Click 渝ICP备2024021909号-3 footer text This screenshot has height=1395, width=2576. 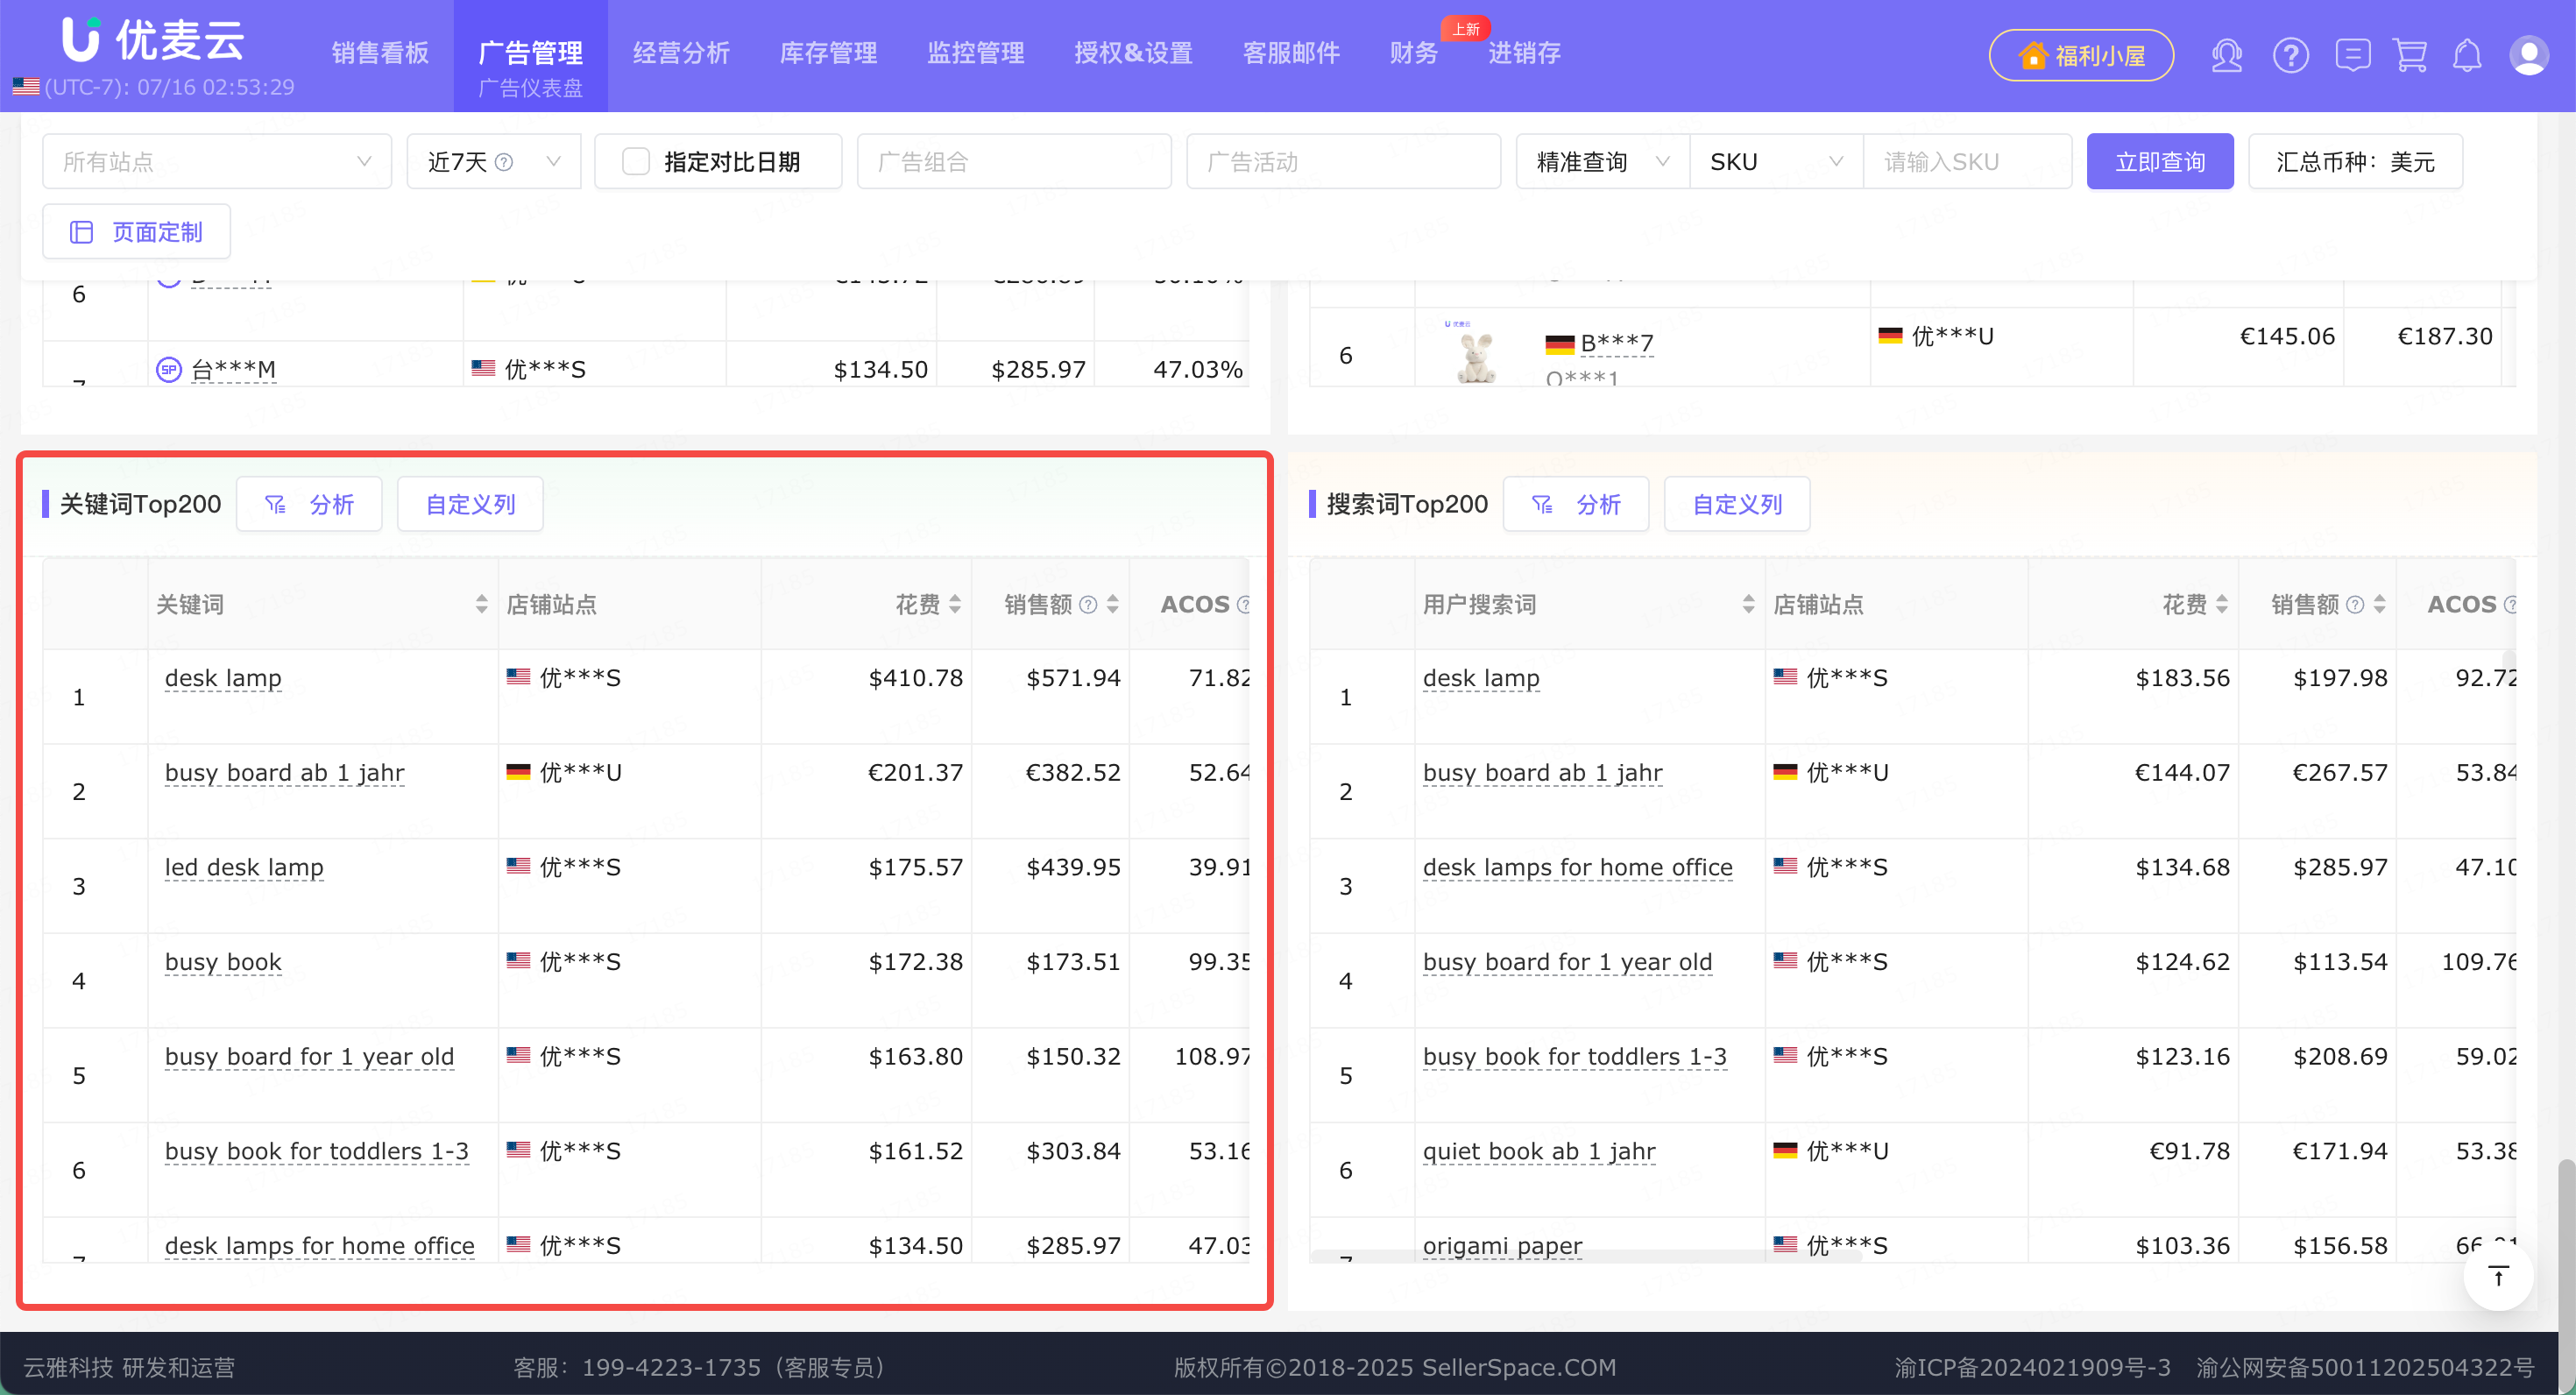[x=2032, y=1367]
